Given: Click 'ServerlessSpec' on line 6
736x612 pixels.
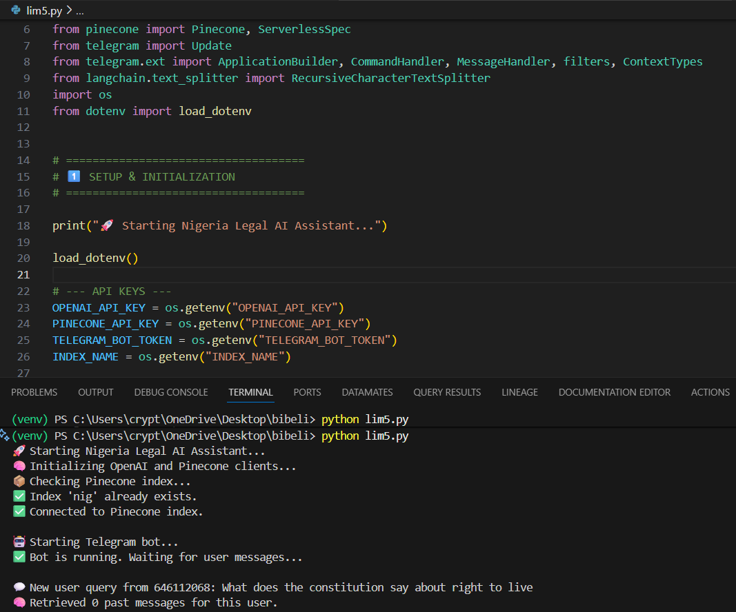Looking at the screenshot, I should [x=304, y=29].
